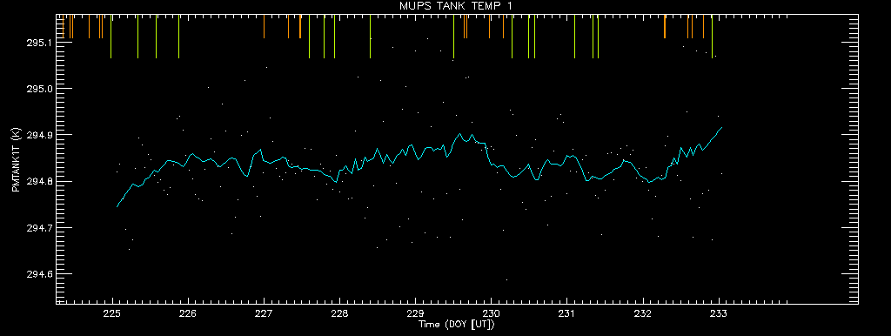The image size is (891, 336).
Task: Select the 295.0 temperature axis label
Action: [38, 89]
